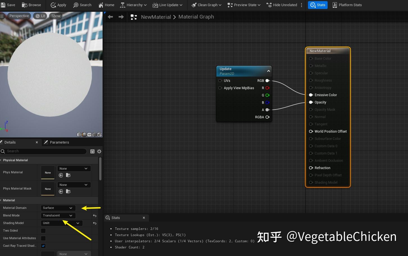Screen dimensions: 408x256
Task: Save the material using the Save icon
Action: 8,5
